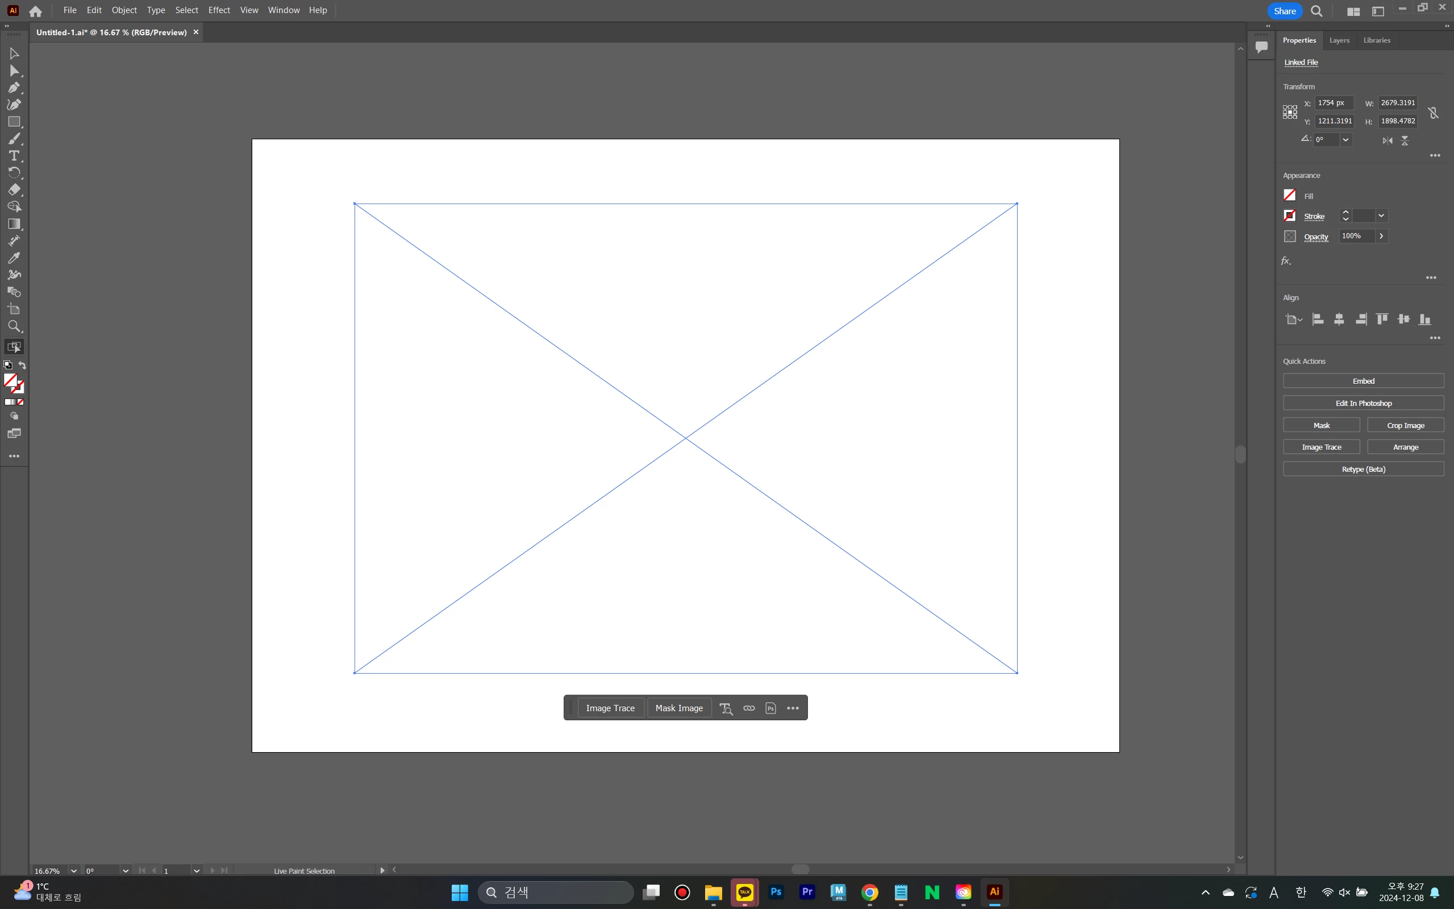Swap fill and stroke colors

click(22, 366)
